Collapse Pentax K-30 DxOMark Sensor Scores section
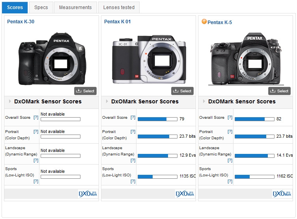 coord(10,101)
